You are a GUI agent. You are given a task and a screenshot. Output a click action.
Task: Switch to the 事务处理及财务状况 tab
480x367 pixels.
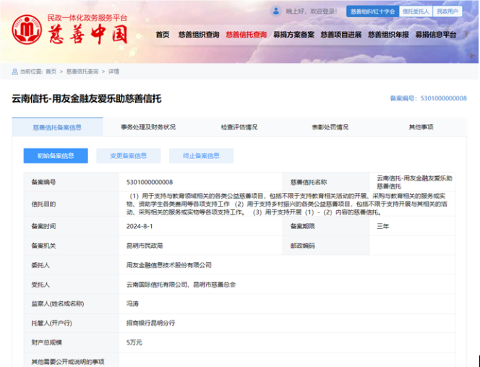(x=148, y=127)
